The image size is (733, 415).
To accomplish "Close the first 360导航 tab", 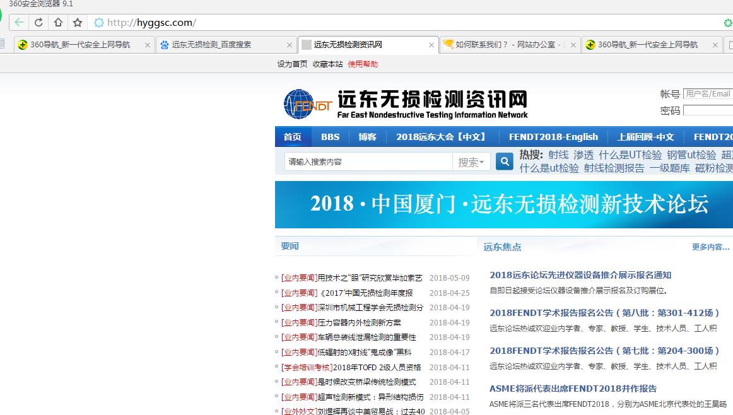I will (147, 45).
